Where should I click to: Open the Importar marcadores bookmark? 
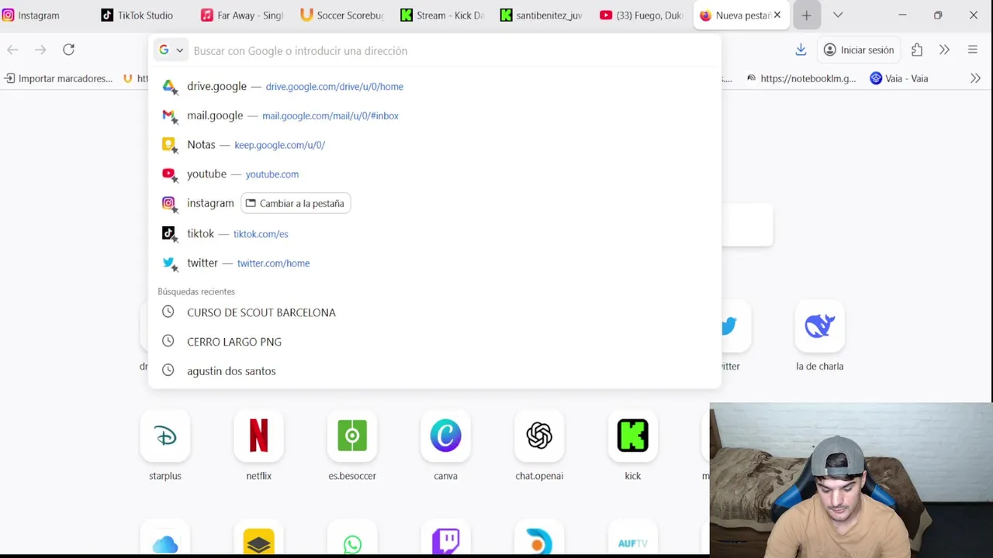[x=58, y=78]
